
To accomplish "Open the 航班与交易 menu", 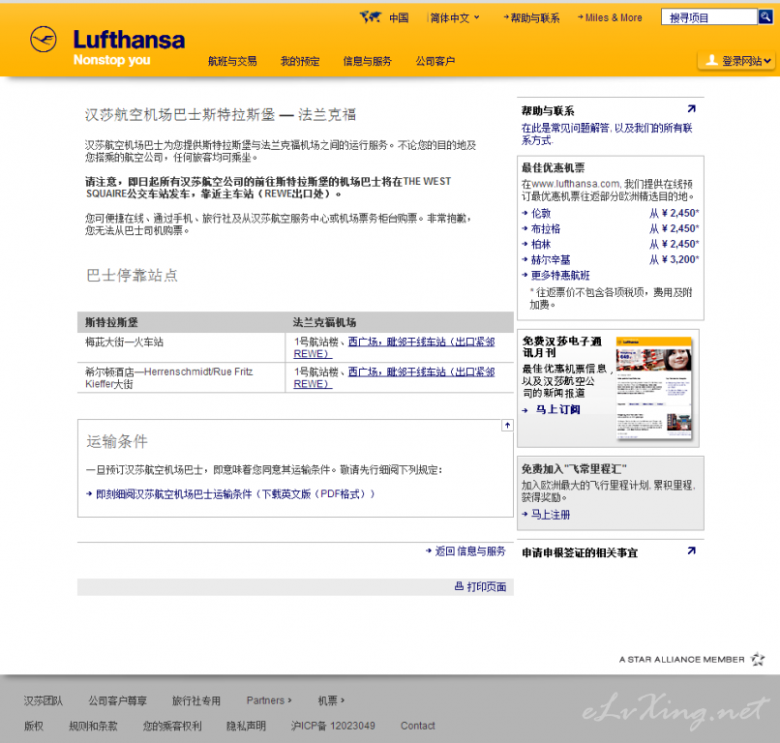I will (x=232, y=61).
